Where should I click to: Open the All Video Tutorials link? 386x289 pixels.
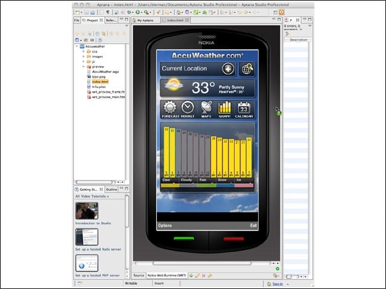point(92,196)
